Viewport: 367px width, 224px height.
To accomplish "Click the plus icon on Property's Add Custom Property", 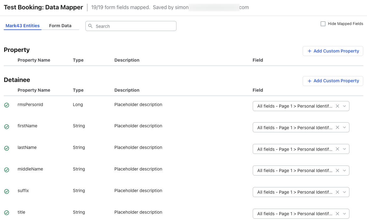I will [309, 51].
